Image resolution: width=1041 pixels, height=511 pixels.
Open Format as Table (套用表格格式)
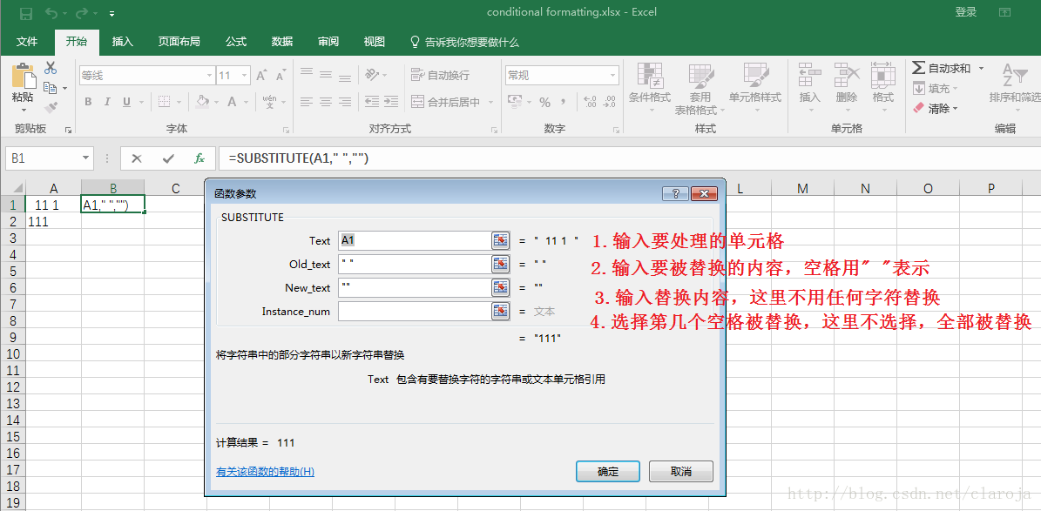[700, 90]
